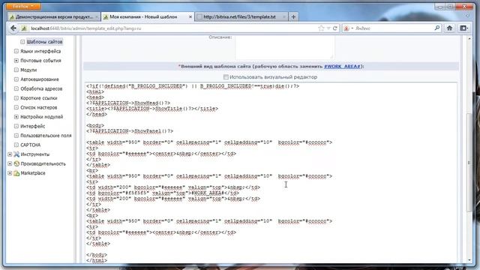The height and width of the screenshot is (270, 480).
Task: Open the Firefox application menu button
Action: click(23, 6)
